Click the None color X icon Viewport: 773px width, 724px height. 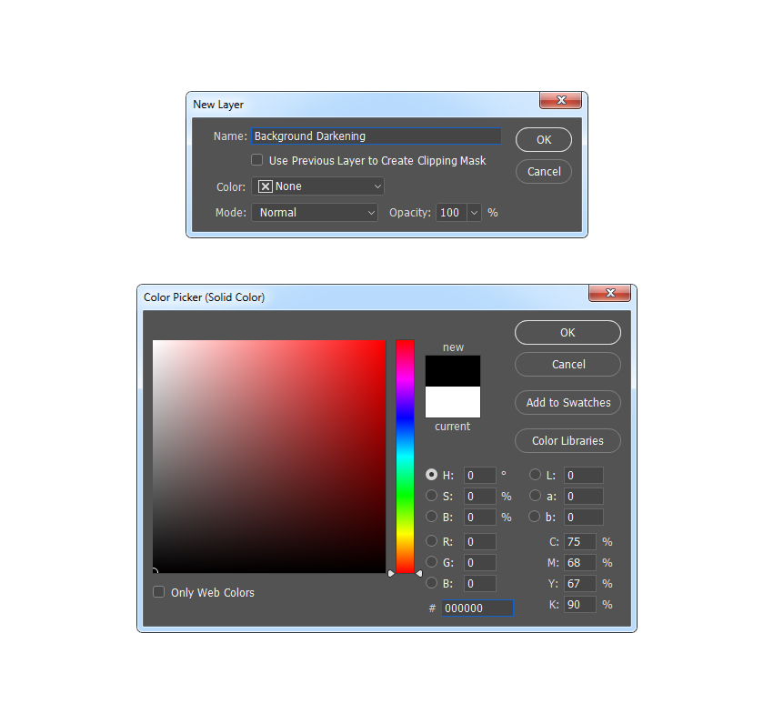click(266, 186)
